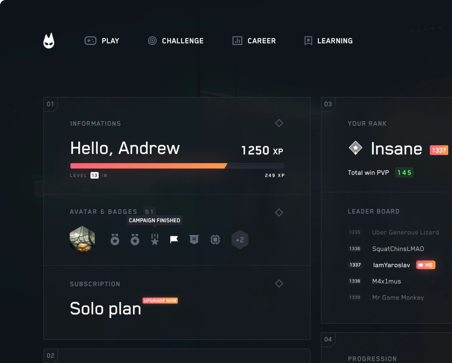Select the first medal badge
This screenshot has width=452, height=363.
[115, 240]
